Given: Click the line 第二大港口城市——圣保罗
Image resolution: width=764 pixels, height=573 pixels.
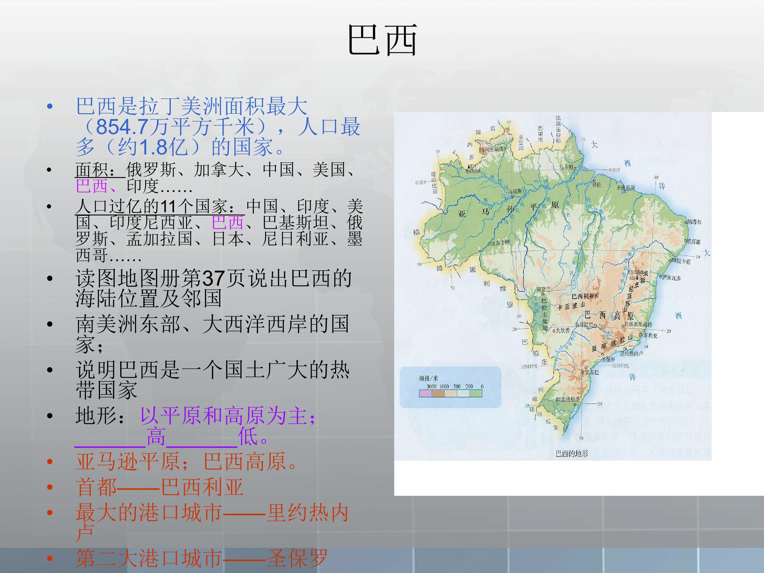Looking at the screenshot, I should 201,558.
